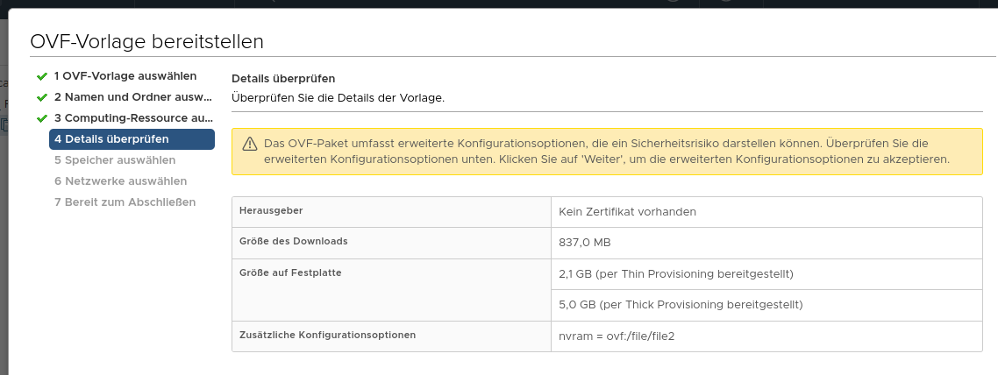The height and width of the screenshot is (375, 998).
Task: Click the warning triangle icon in yellow banner
Action: (x=249, y=144)
